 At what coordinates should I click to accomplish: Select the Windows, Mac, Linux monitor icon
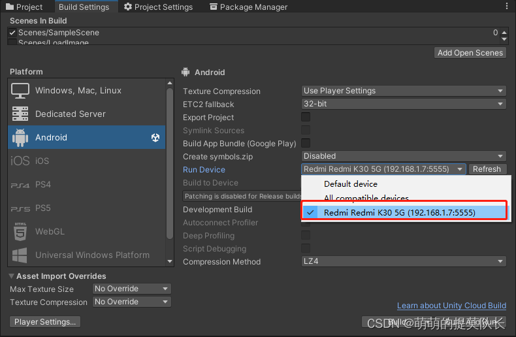click(20, 90)
